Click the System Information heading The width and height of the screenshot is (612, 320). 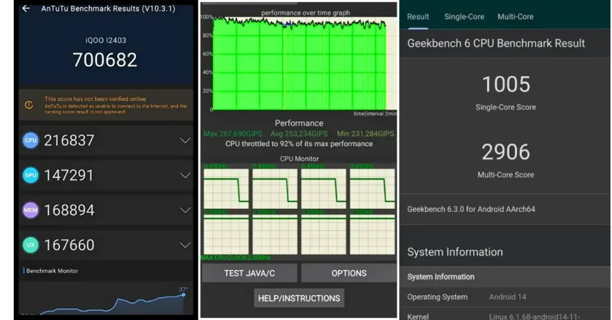click(455, 252)
